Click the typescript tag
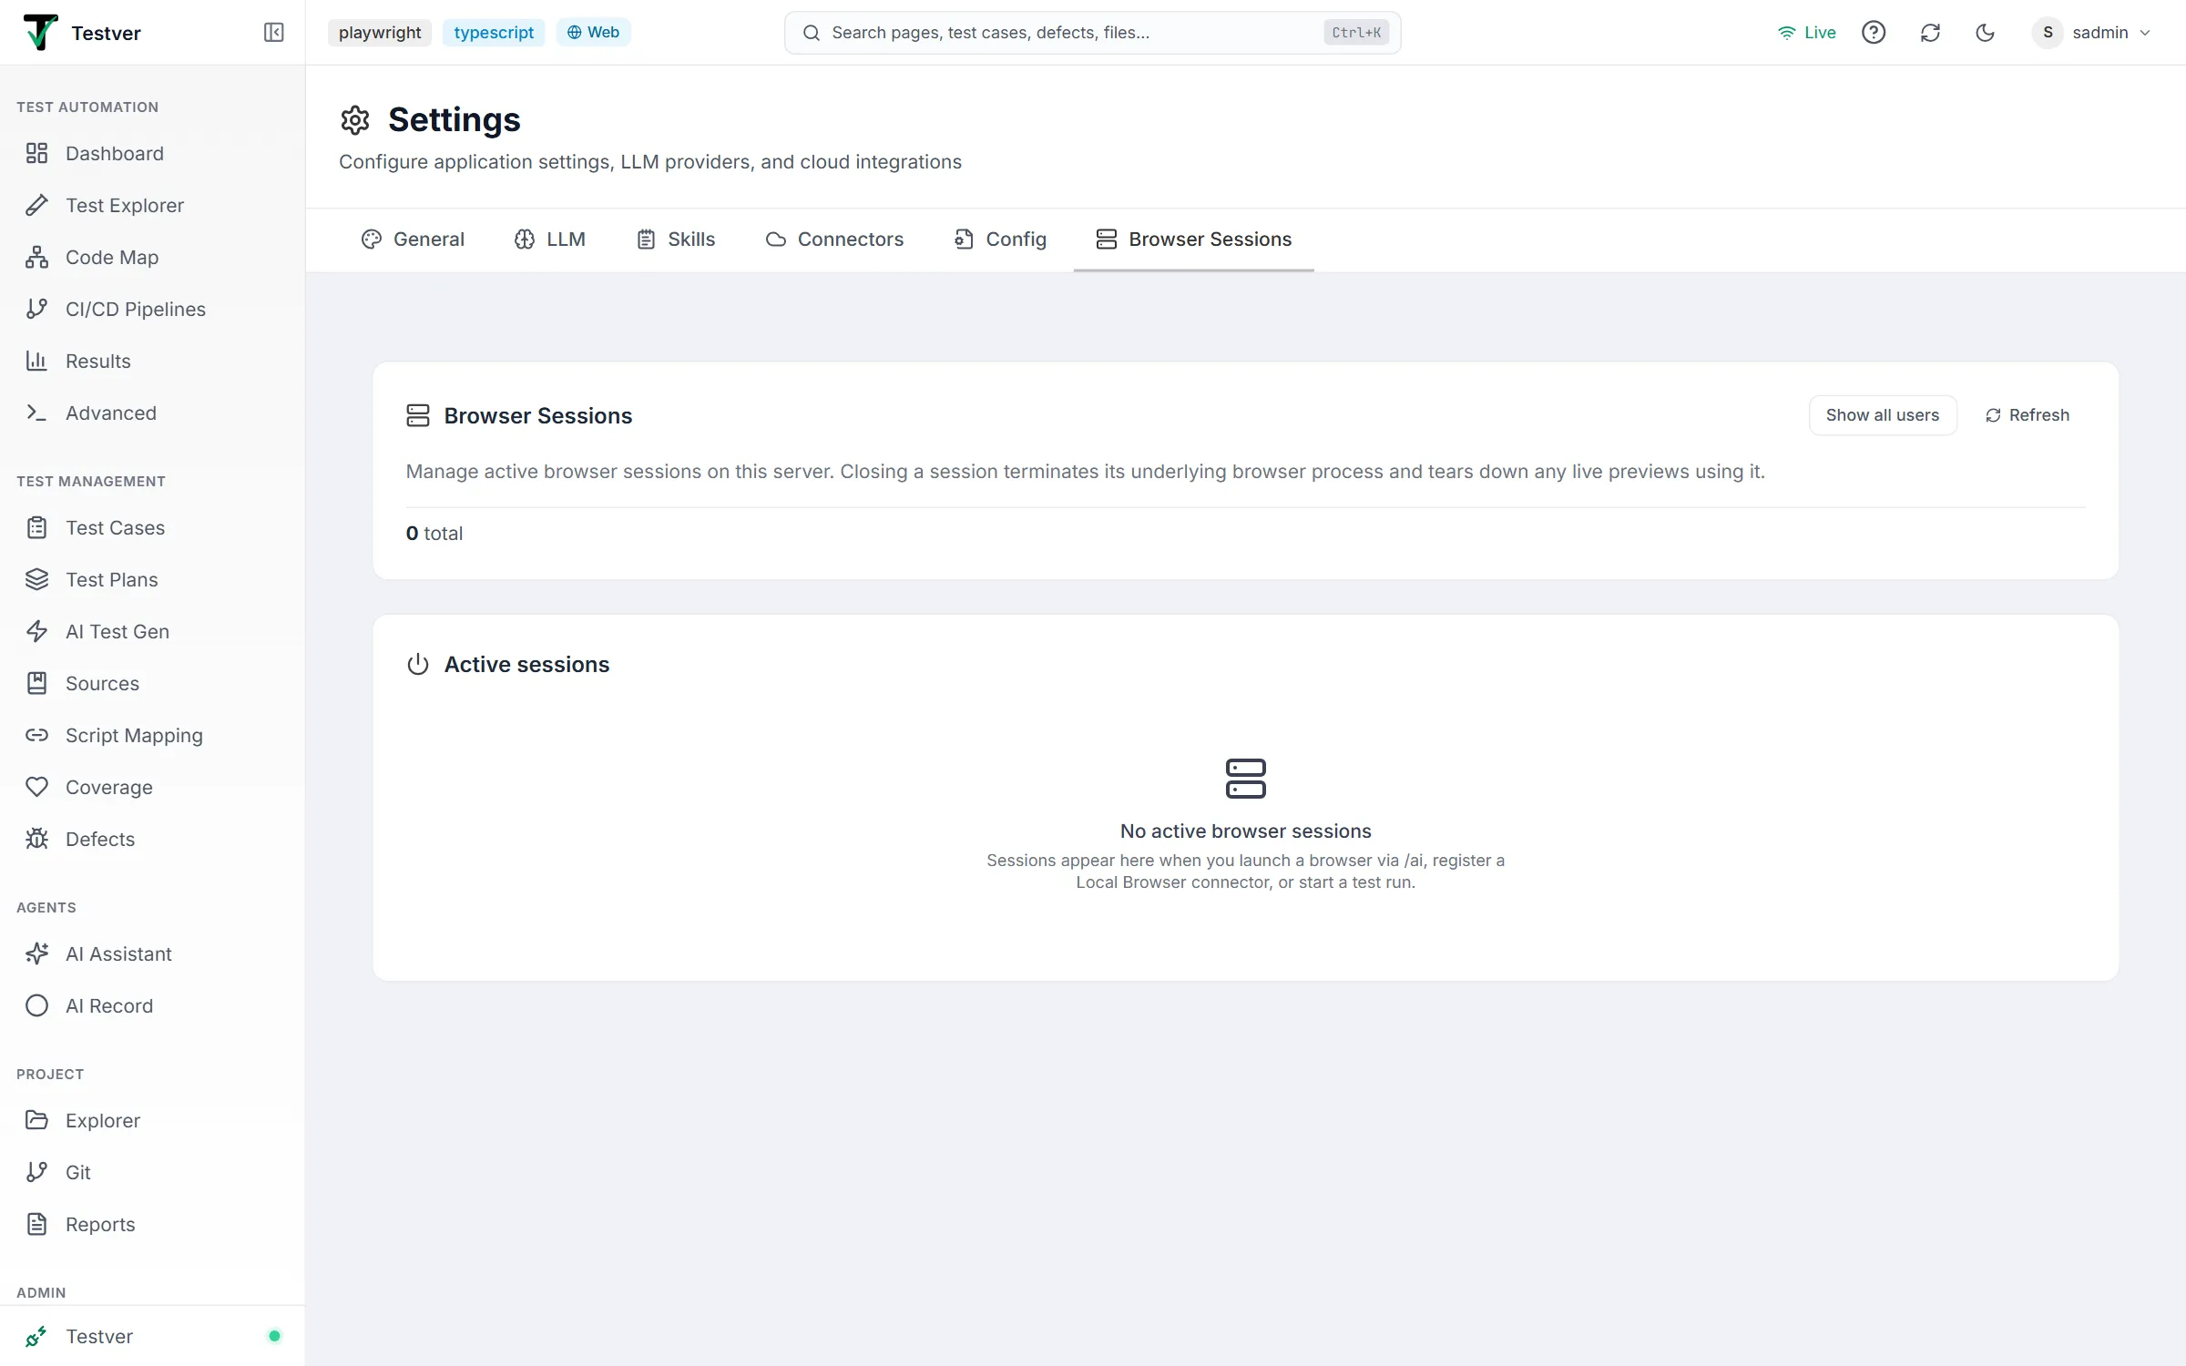This screenshot has width=2186, height=1366. click(494, 33)
